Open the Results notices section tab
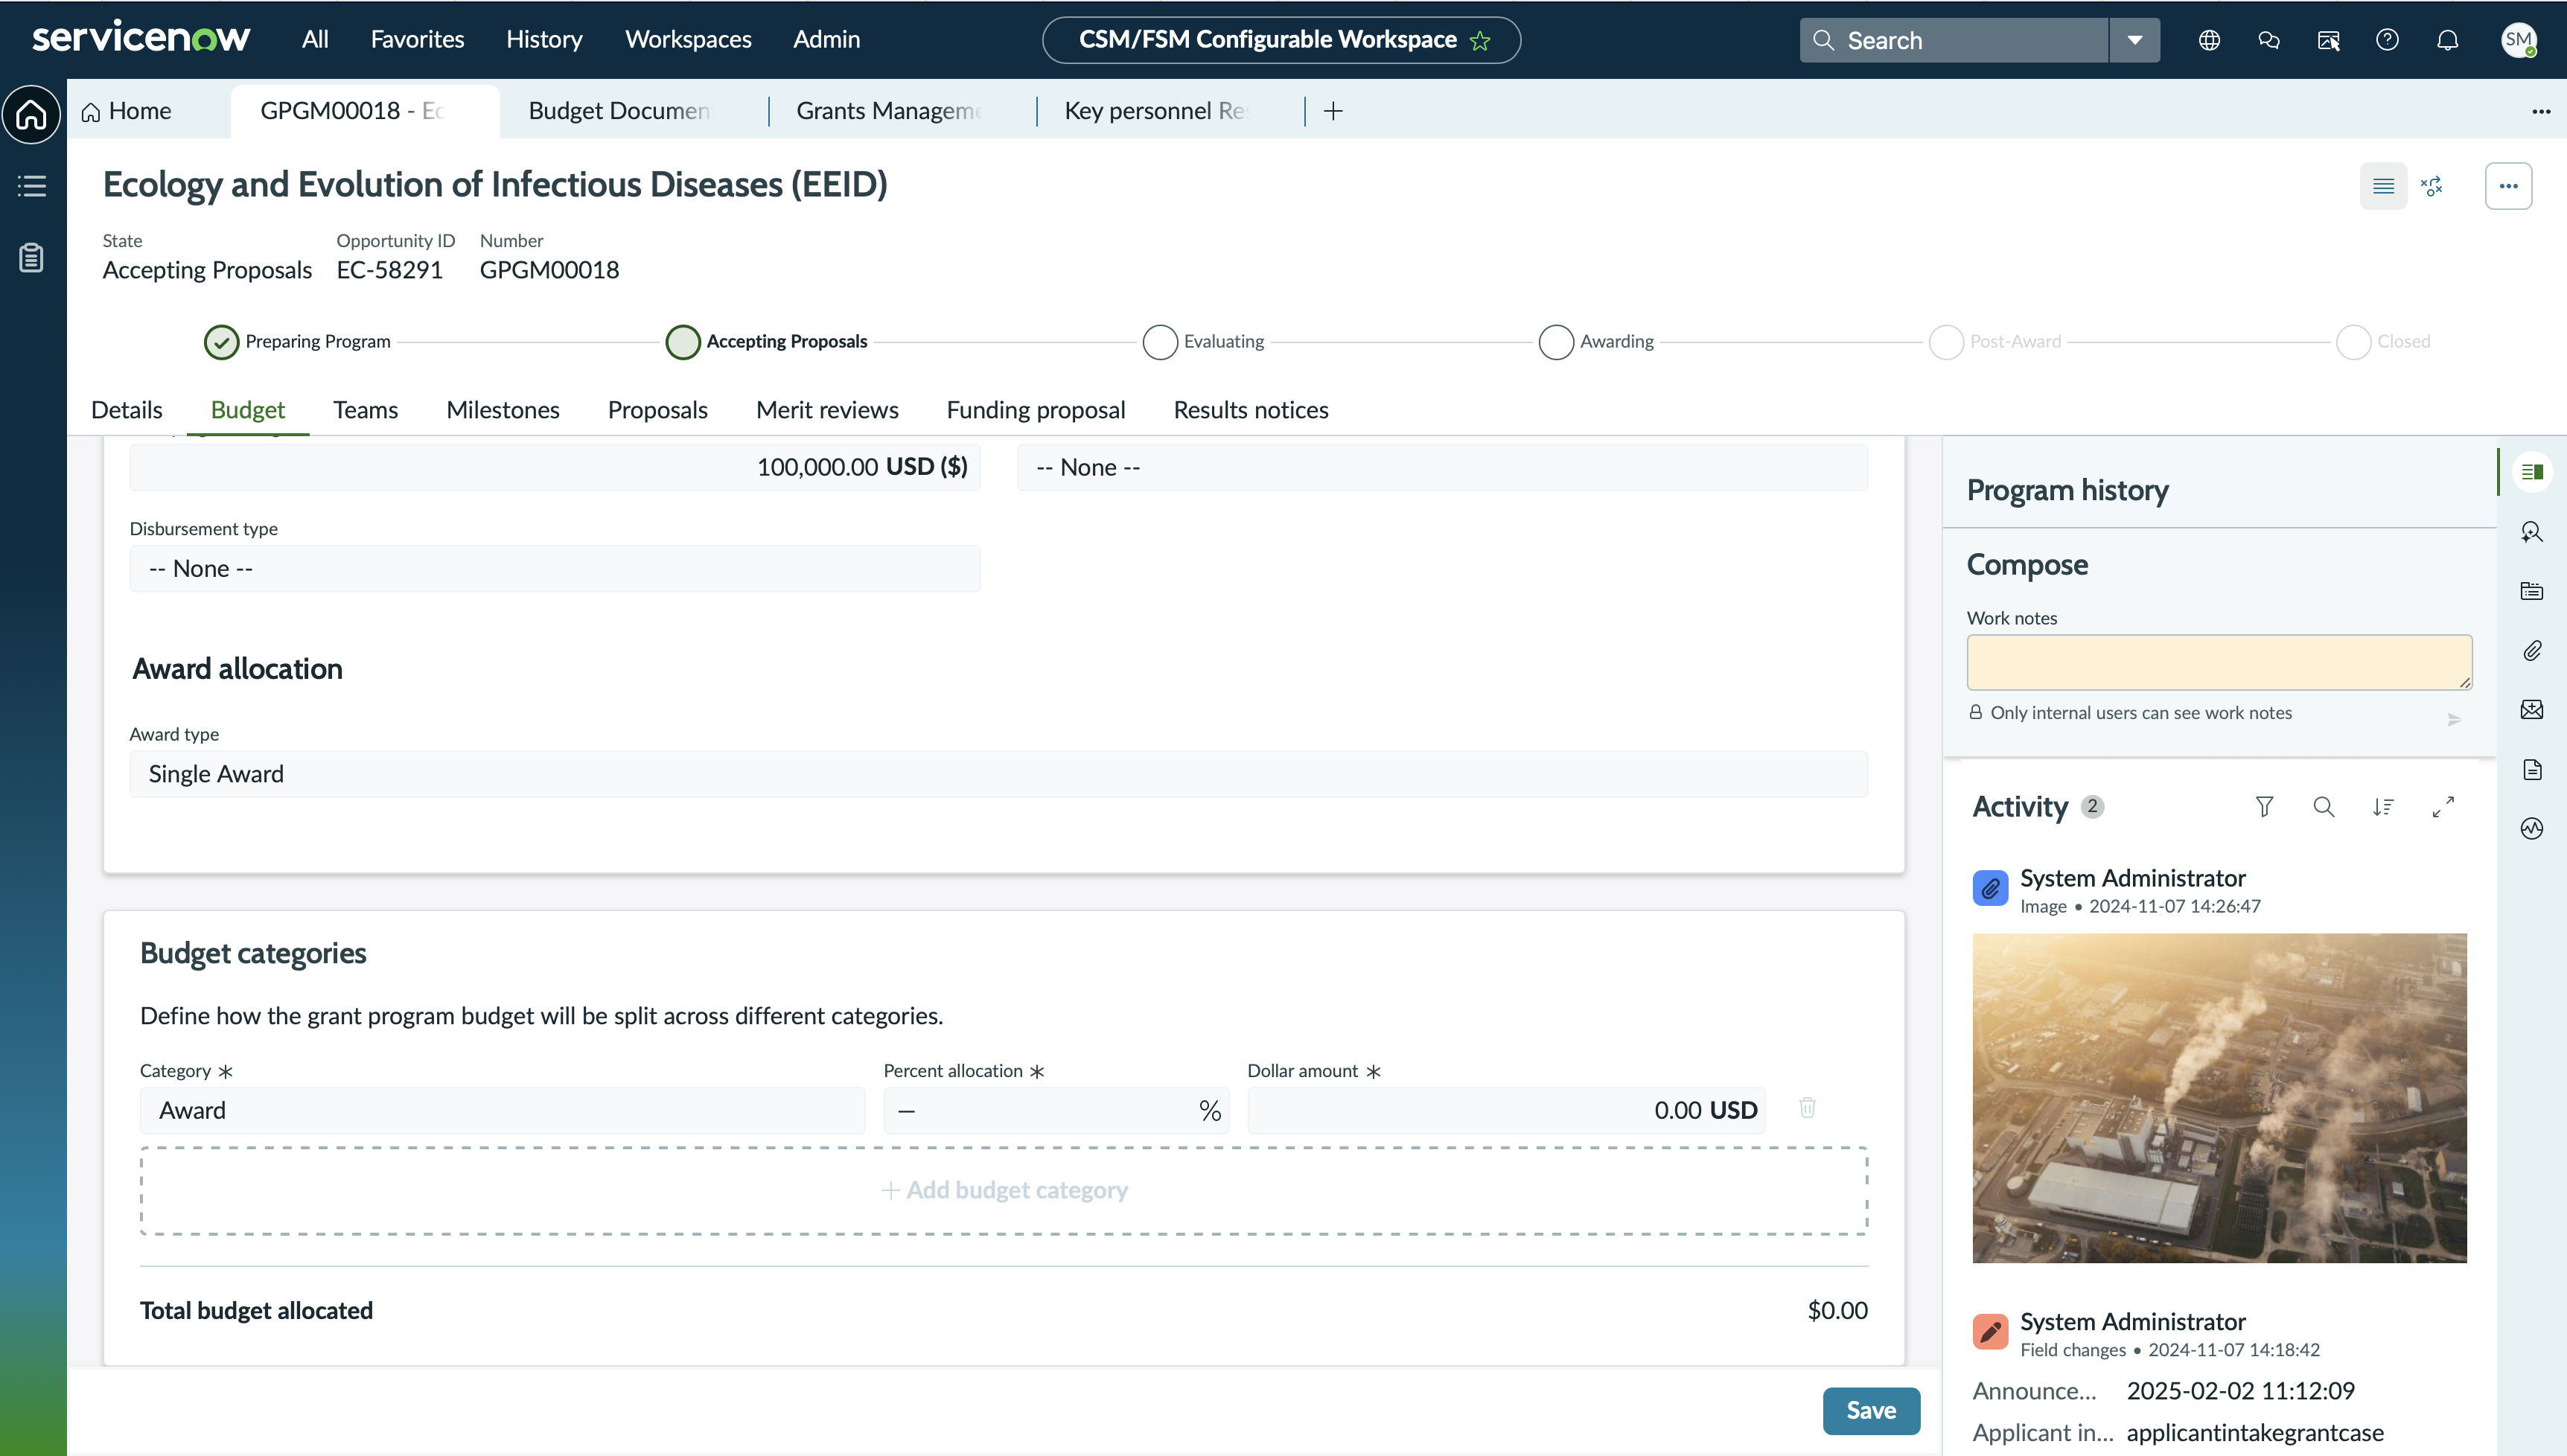Viewport: 2567px width, 1456px height. pos(1250,410)
